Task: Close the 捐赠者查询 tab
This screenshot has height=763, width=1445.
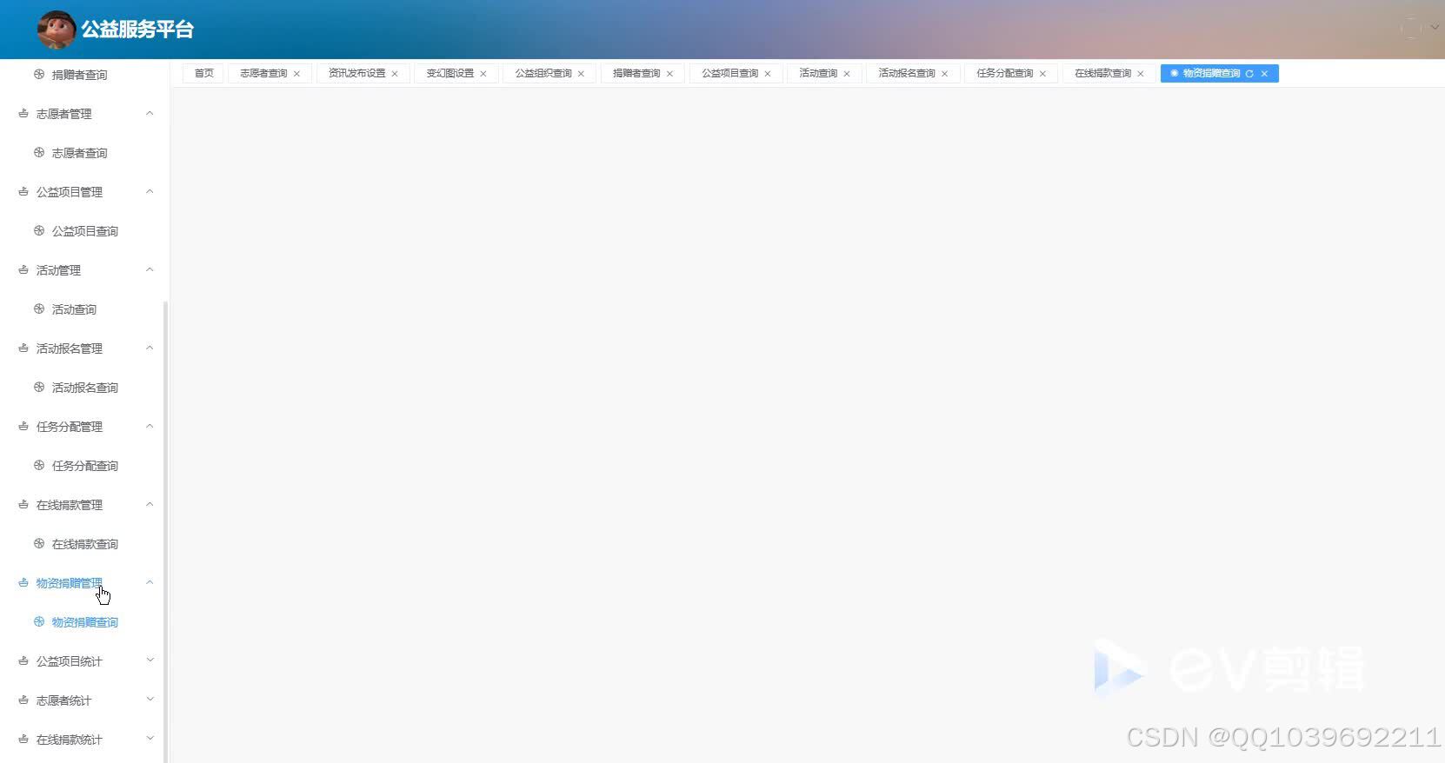Action: pyautogui.click(x=669, y=74)
